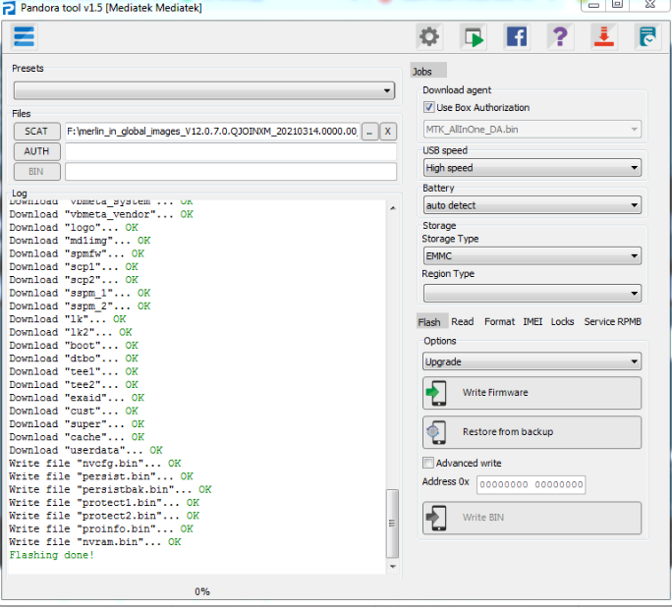
Task: Expand the Region Type dropdown
Action: click(x=532, y=294)
